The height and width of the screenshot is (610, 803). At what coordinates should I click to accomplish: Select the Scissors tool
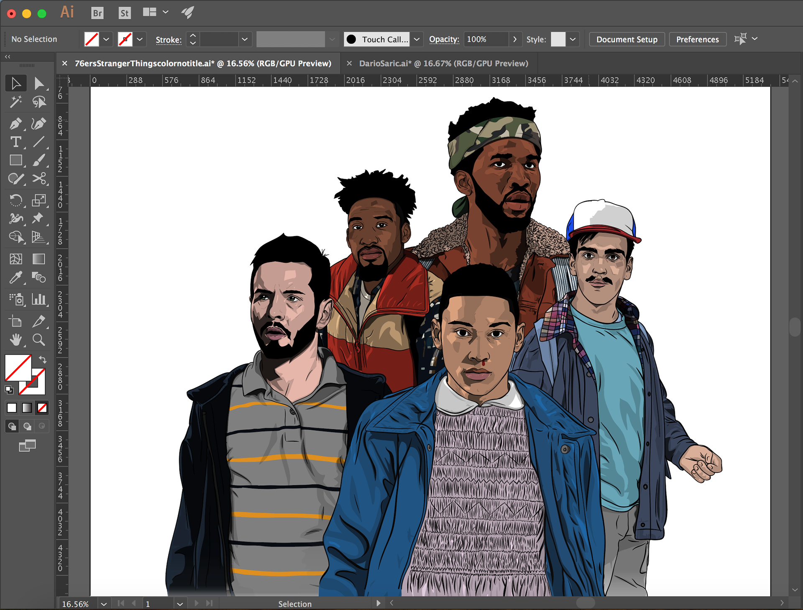click(39, 179)
